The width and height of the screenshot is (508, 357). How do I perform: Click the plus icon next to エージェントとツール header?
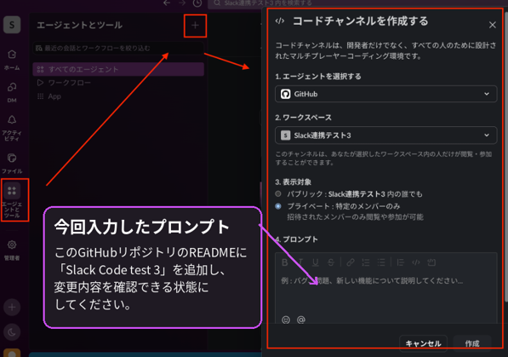pyautogui.click(x=195, y=26)
